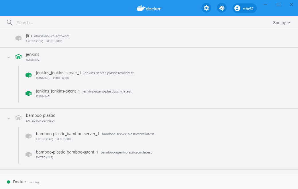Viewport: 298px width, 189px height.
Task: Click the search magnifier icon
Action: [x=9, y=23]
